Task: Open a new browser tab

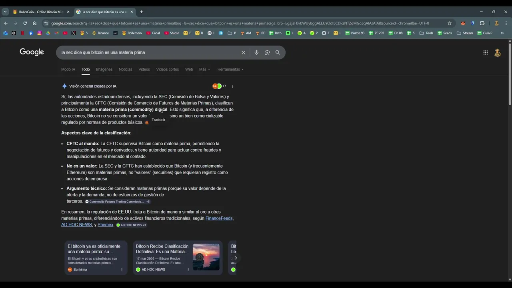Action: click(141, 12)
